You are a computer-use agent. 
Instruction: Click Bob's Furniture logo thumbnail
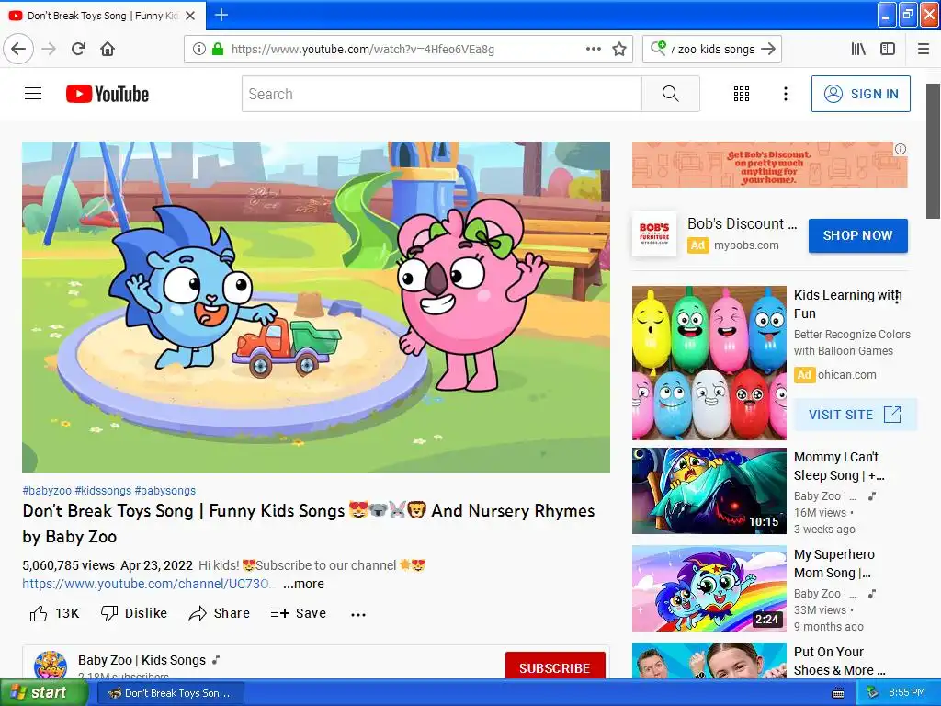tap(654, 233)
